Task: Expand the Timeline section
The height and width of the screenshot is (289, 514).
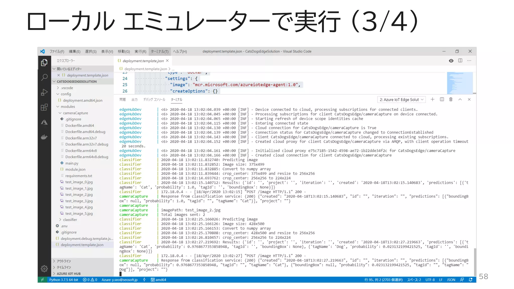Action: [83, 267]
